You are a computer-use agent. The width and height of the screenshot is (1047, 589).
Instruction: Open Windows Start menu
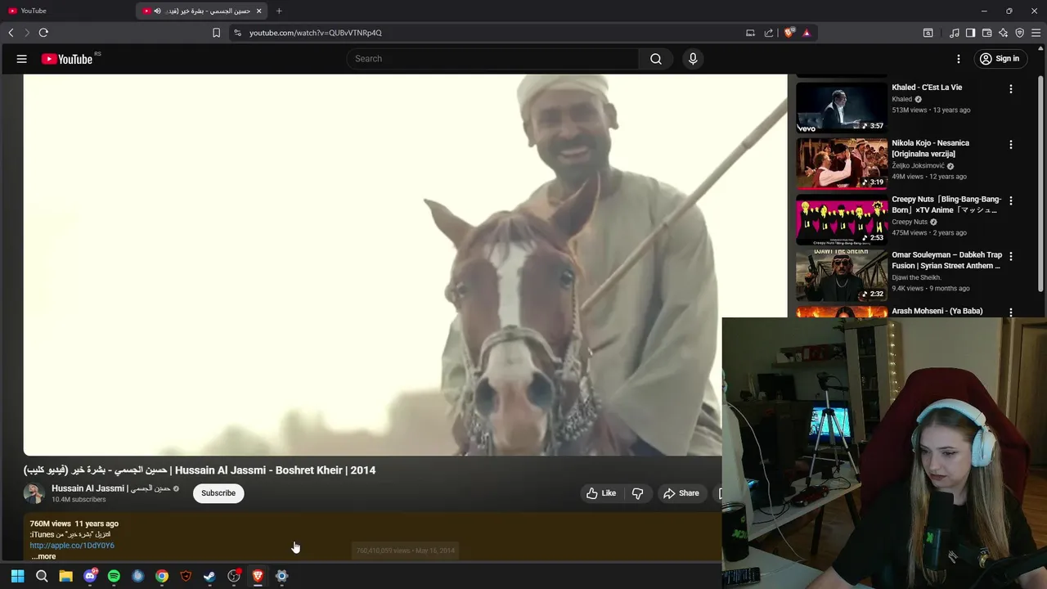pyautogui.click(x=17, y=576)
